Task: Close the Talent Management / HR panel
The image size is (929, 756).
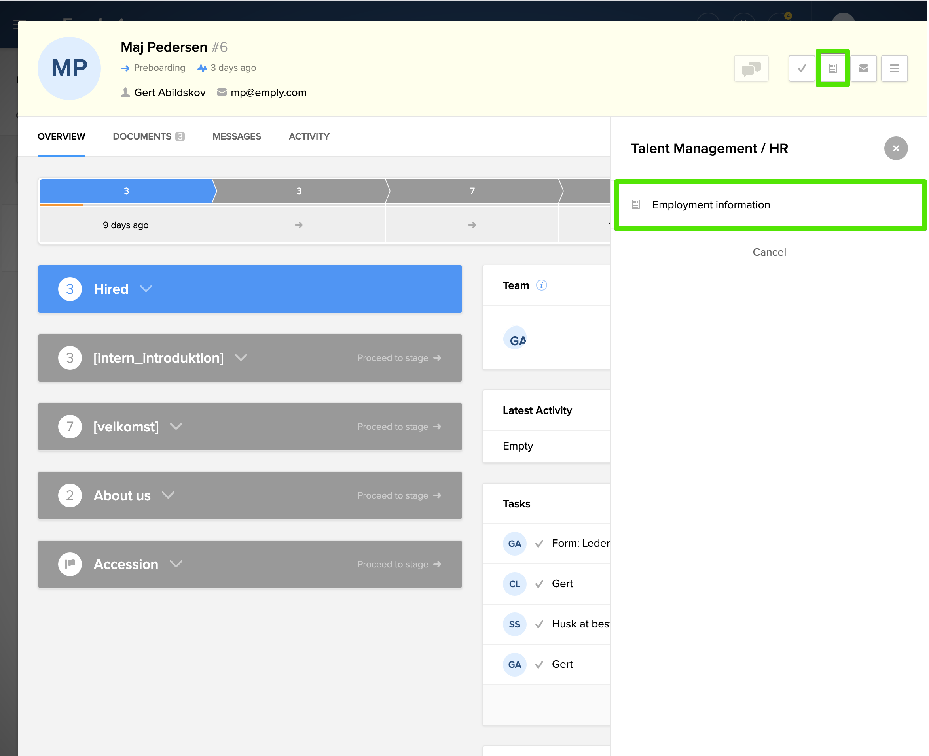Action: [895, 149]
